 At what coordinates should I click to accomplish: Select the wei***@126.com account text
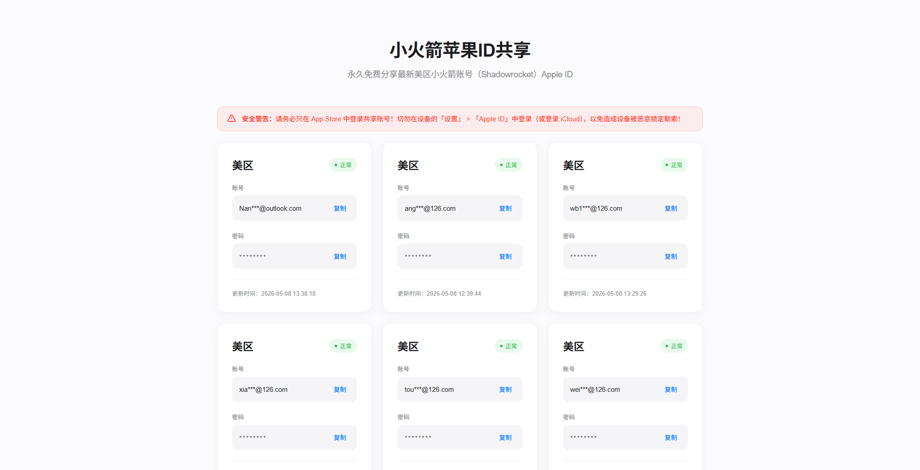[x=595, y=390]
